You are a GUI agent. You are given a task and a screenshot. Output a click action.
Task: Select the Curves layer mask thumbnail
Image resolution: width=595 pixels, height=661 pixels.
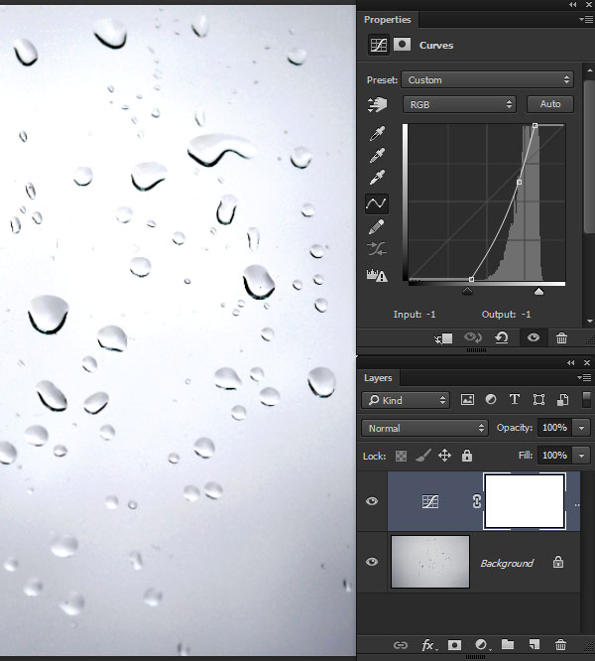pos(525,501)
